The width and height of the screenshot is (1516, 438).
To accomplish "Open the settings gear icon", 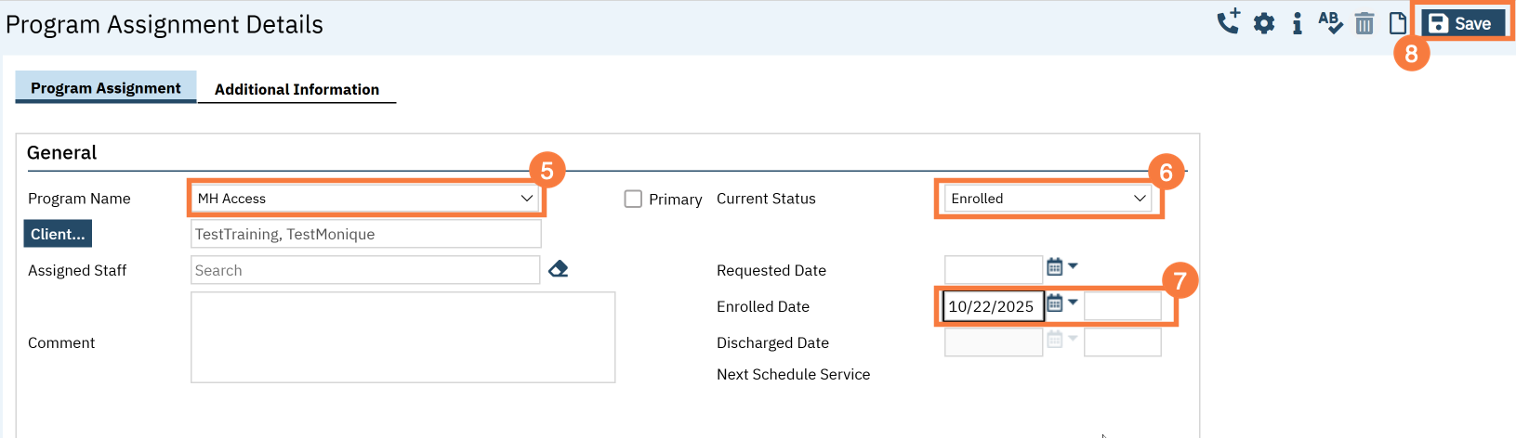I will coord(1264,24).
